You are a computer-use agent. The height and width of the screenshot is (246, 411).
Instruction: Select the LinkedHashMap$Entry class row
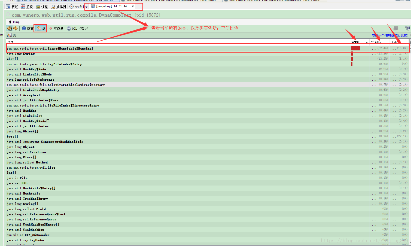(208, 90)
